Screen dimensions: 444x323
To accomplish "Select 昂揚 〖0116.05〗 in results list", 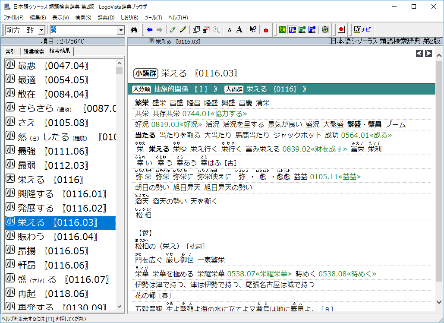I will click(x=60, y=251).
